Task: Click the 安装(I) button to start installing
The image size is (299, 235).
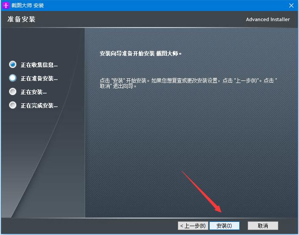Action: [x=224, y=226]
